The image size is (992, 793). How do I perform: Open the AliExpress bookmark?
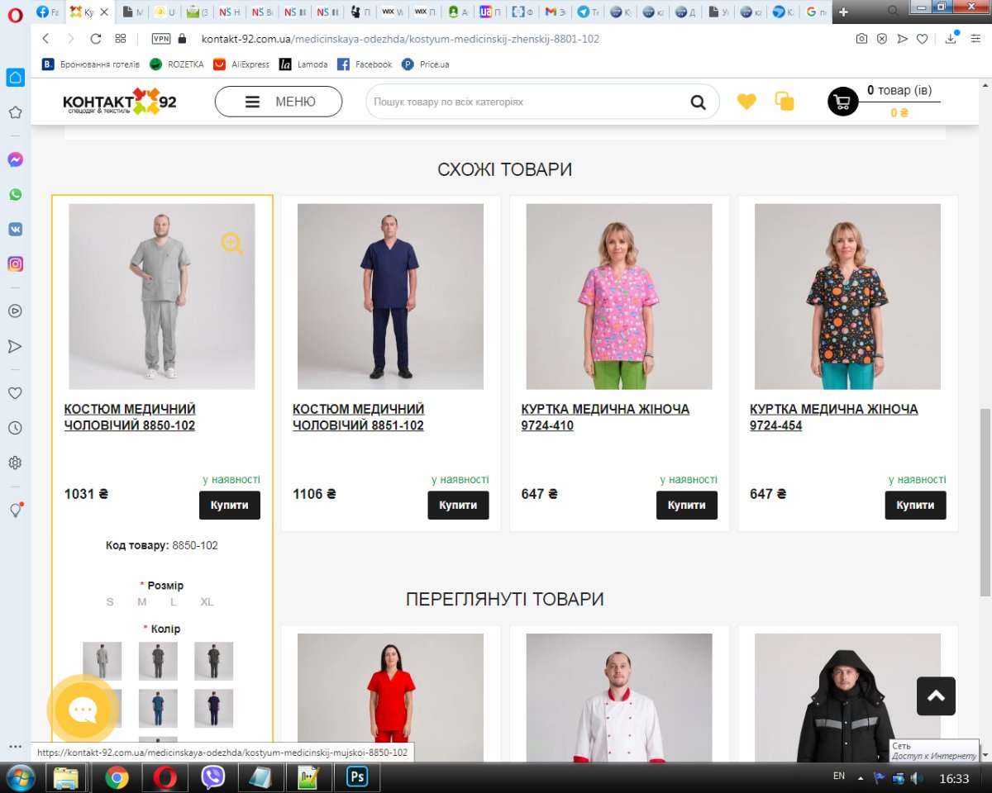pos(241,64)
